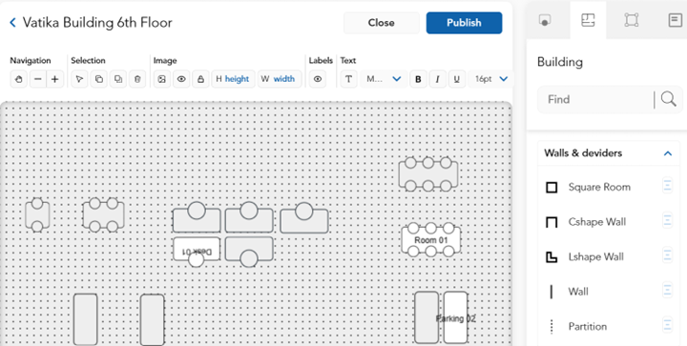
Task: Select the unlabeled six-seat table above Room 01
Action: point(428,174)
